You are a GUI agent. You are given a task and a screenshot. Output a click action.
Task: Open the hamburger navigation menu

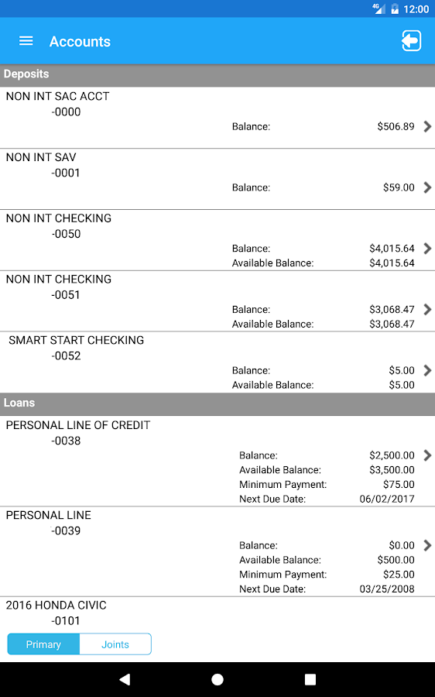[x=26, y=41]
